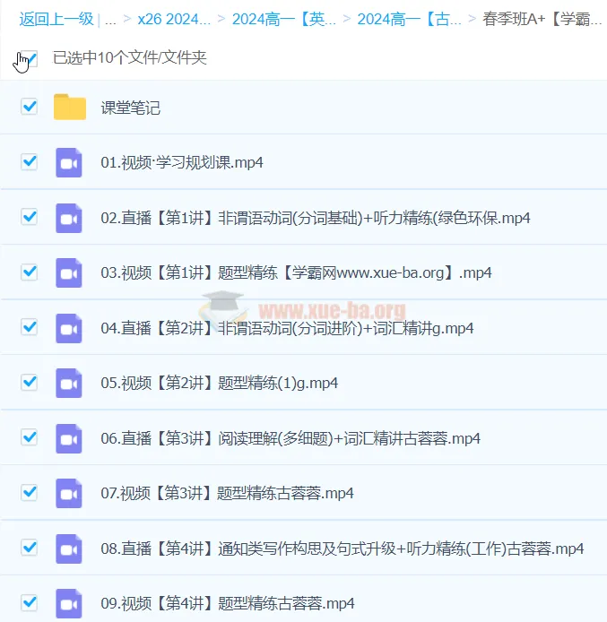Open file name 05.视频【第2讲】题型精练(1)g.mp4

click(x=220, y=384)
